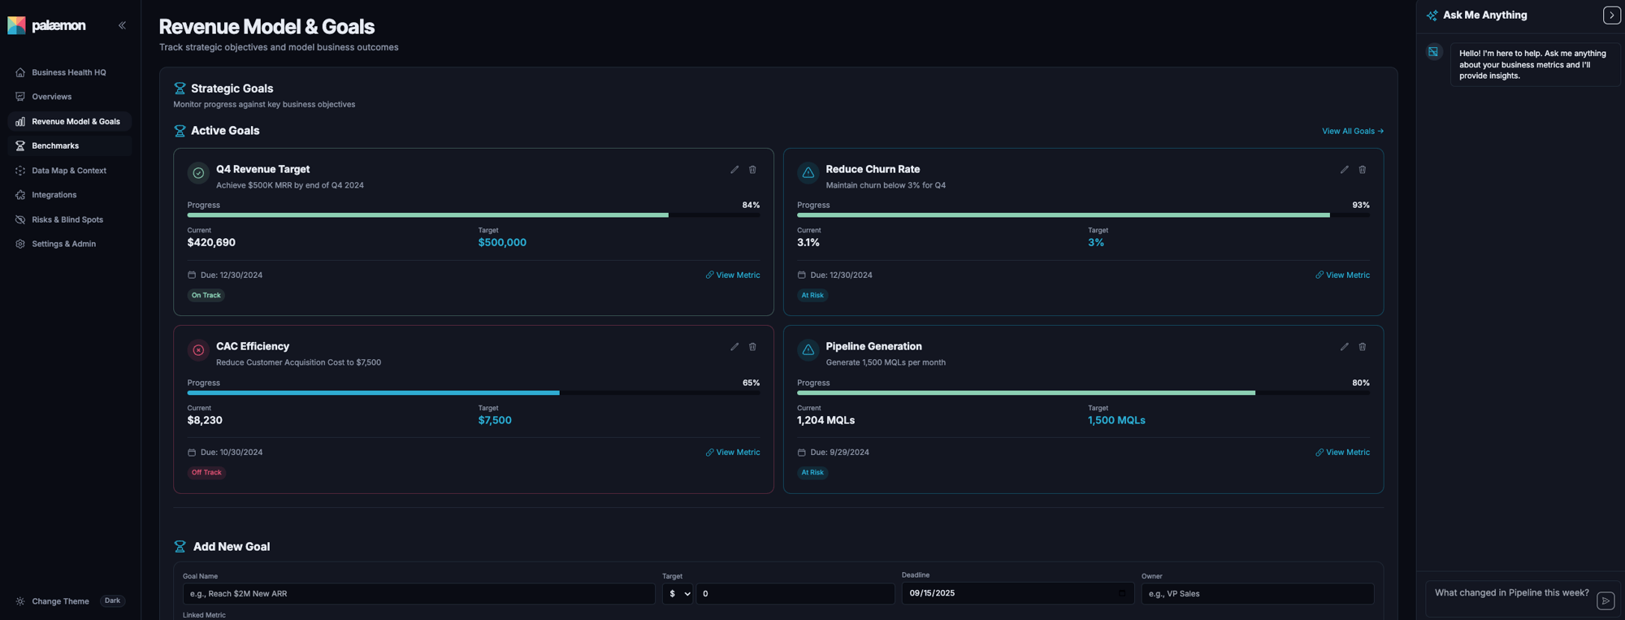Remove the Pipeline Generation goal
The width and height of the screenshot is (1625, 620).
click(1363, 347)
